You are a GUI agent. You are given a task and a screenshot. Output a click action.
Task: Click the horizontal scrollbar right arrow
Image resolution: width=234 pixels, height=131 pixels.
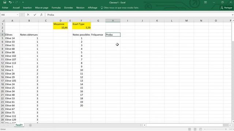tap(230, 125)
